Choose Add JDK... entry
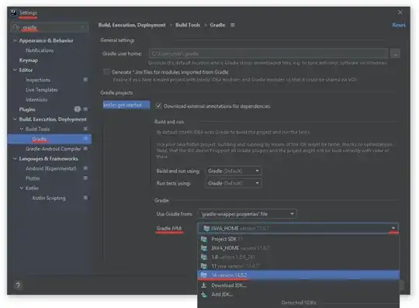419x308 pixels. (298, 294)
